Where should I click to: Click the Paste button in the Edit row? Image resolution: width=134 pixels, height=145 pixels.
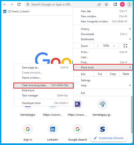coord(126,74)
